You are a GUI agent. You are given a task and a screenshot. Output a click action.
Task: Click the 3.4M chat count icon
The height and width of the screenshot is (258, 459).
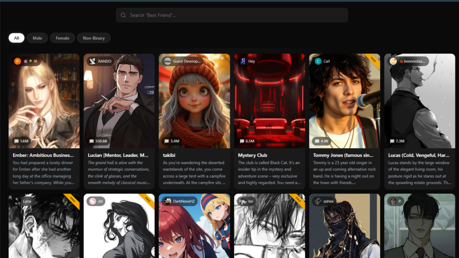click(167, 141)
